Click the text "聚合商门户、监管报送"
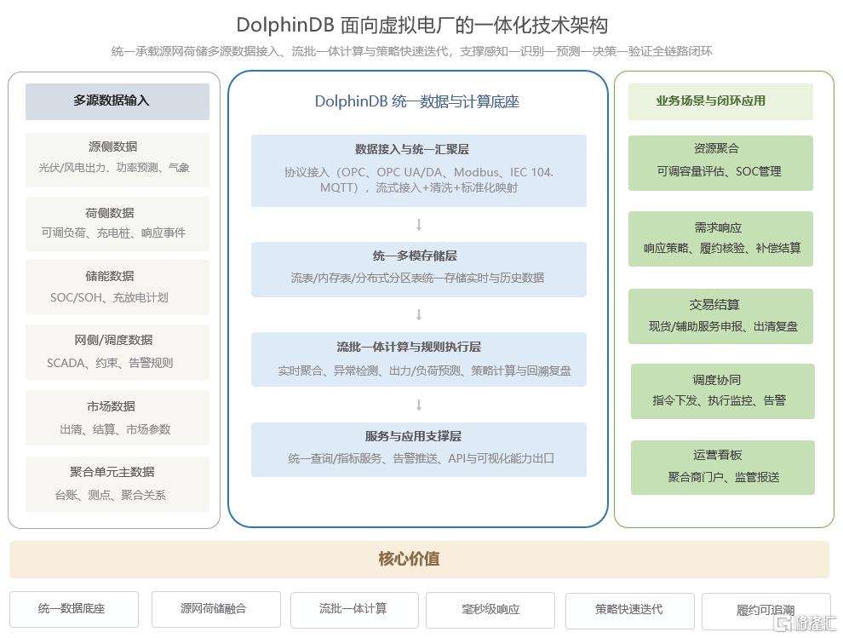843x638 pixels. click(x=724, y=477)
